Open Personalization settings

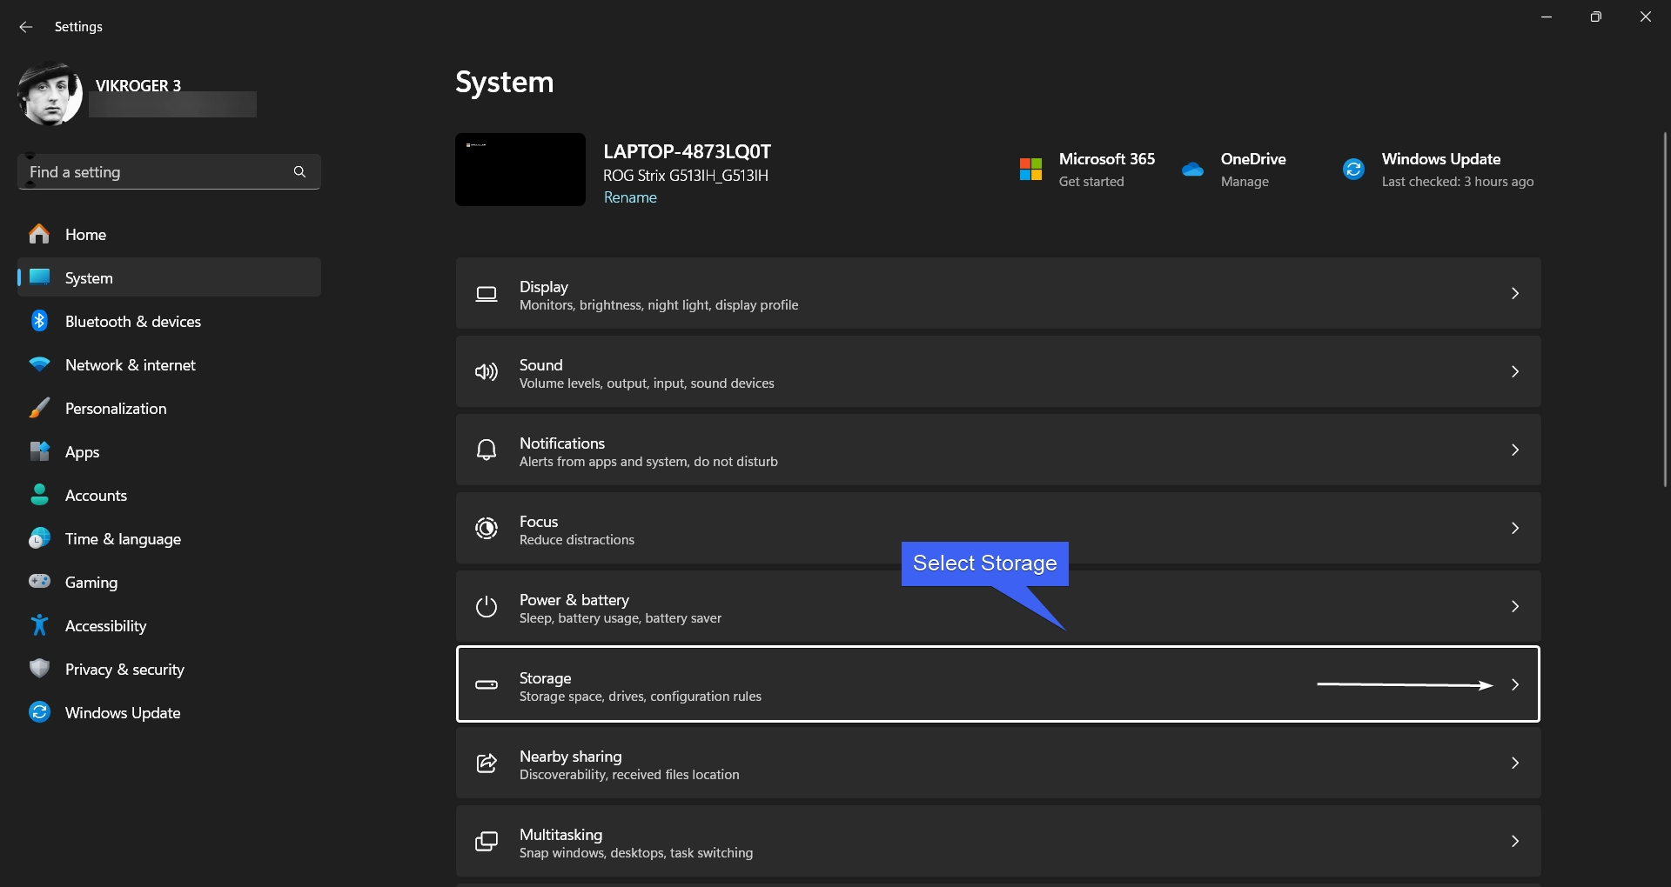coord(169,408)
